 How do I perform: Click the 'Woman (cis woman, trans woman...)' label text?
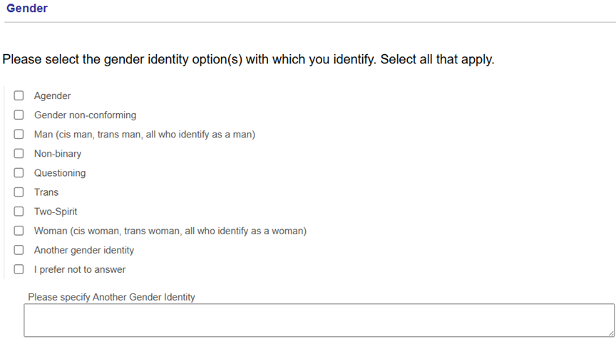click(x=170, y=231)
